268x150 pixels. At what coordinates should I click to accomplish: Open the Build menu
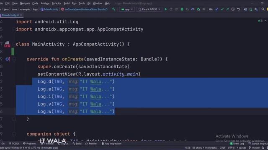pyautogui.click(x=67, y=3)
